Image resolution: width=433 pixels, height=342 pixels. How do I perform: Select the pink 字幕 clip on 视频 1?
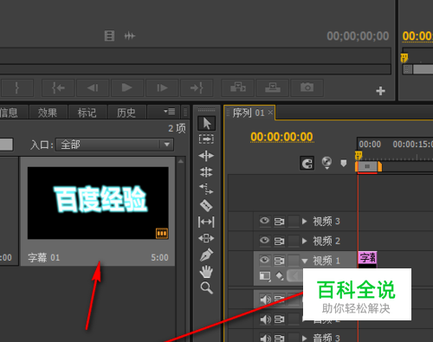point(367,257)
